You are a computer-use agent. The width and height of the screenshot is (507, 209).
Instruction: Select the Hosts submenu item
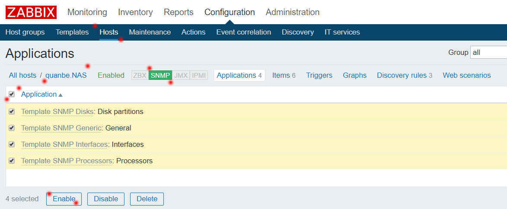[108, 32]
